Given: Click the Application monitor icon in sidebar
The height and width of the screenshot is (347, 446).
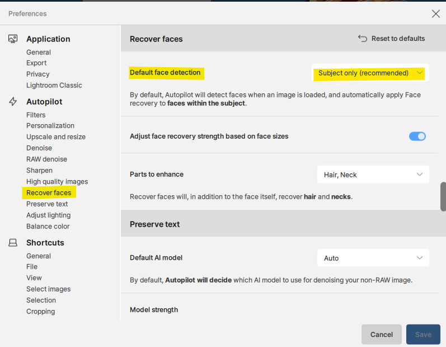Looking at the screenshot, I should [x=13, y=39].
